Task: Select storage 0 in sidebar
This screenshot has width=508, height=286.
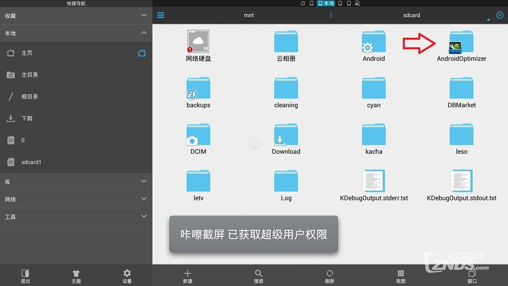Action: [x=76, y=140]
